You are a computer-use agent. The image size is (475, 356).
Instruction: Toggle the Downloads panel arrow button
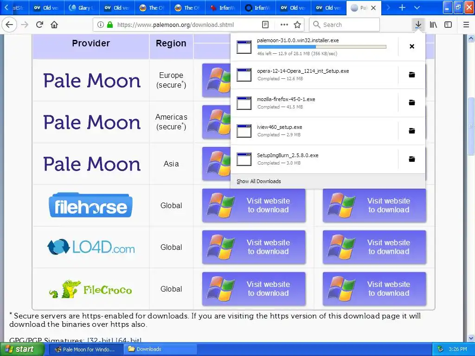[x=418, y=25]
